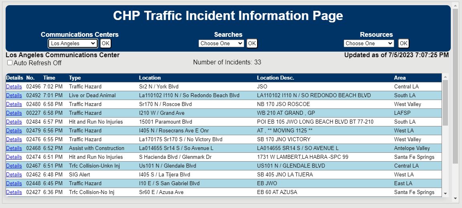The width and height of the screenshot is (462, 208).
Task: Open Details for incident 02492
Action: point(14,96)
